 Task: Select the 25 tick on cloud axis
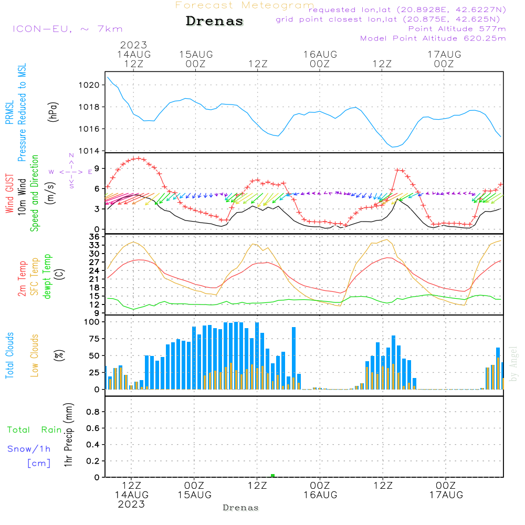coord(94,373)
